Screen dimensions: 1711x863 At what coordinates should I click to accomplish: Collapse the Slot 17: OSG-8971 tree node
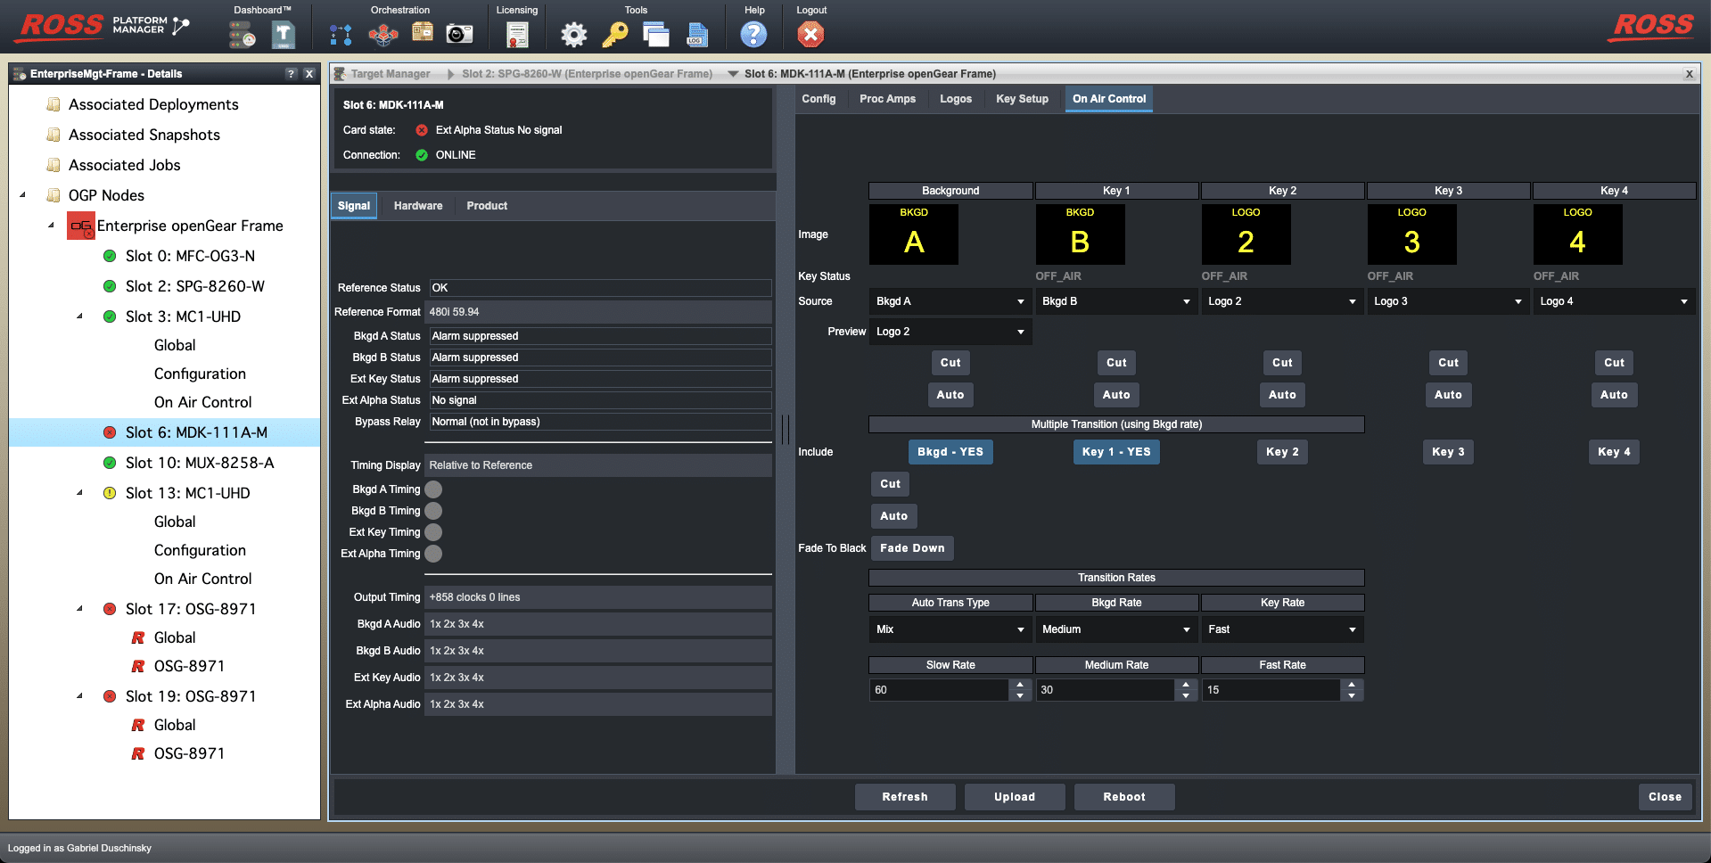click(x=79, y=609)
